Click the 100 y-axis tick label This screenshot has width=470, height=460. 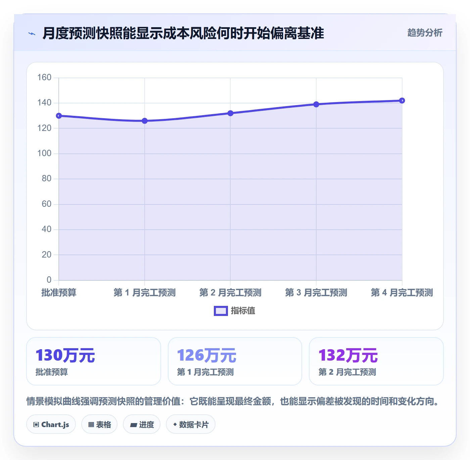click(x=44, y=153)
